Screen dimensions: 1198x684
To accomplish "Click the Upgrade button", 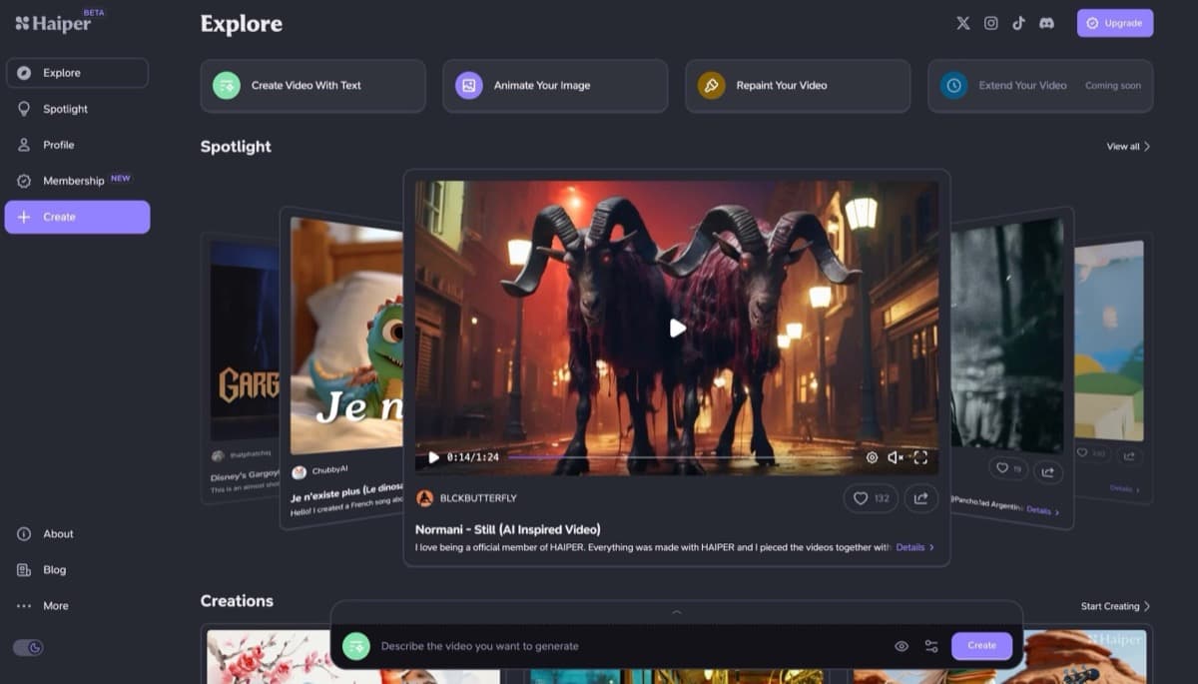I will [x=1114, y=22].
